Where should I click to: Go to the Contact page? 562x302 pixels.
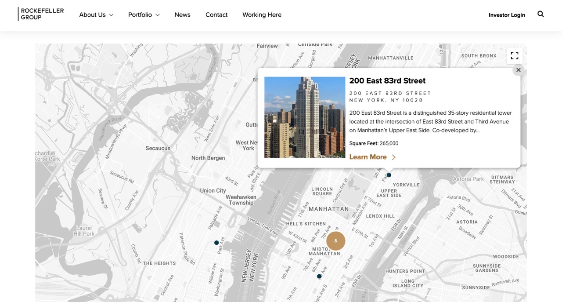pos(216,15)
